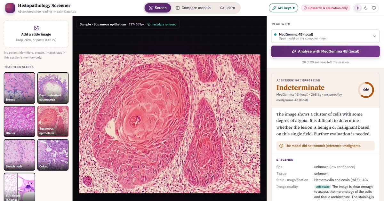Image resolution: width=384 pixels, height=201 pixels.
Task: Click the 'READ WITH' section label
Action: (281, 24)
